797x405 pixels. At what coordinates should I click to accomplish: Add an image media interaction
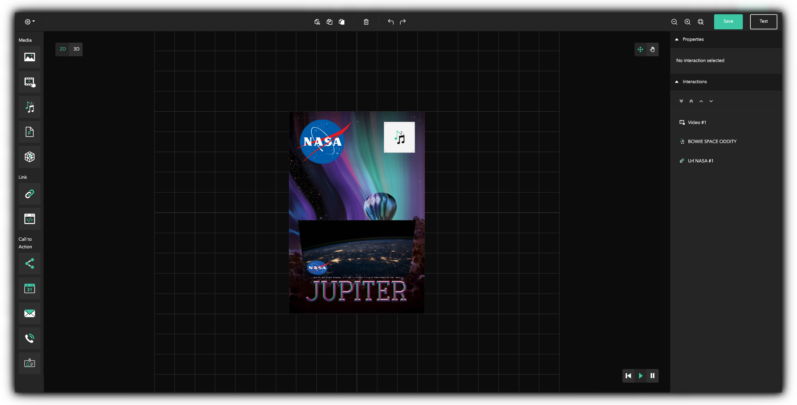29,57
